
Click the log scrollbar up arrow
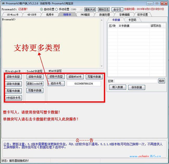click(x=102, y=20)
